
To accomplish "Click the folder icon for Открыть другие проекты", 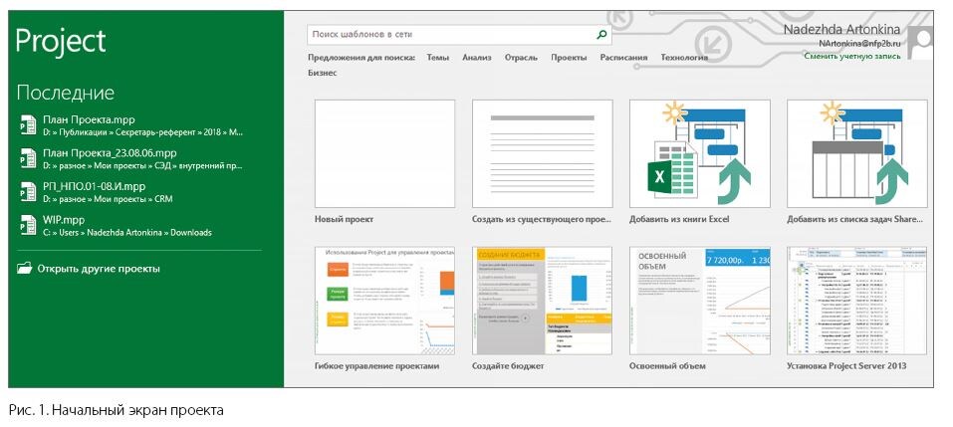I will [x=24, y=268].
